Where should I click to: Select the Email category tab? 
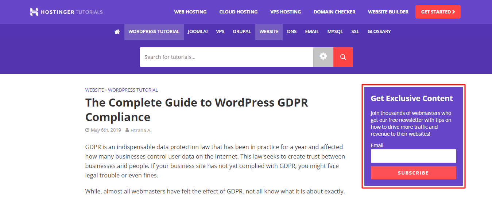click(x=312, y=32)
